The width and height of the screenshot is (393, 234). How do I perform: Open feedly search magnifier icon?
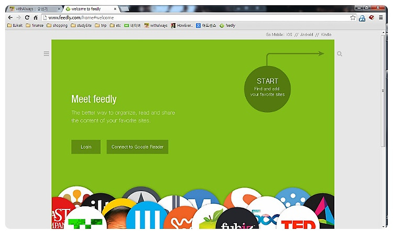pyautogui.click(x=340, y=53)
